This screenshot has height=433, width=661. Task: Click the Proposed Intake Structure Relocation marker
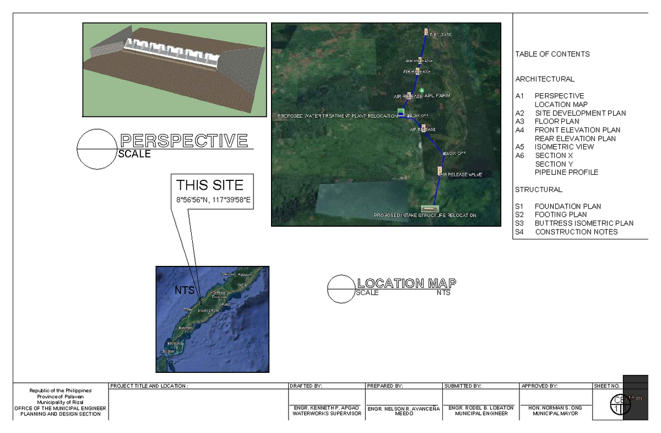click(x=430, y=209)
